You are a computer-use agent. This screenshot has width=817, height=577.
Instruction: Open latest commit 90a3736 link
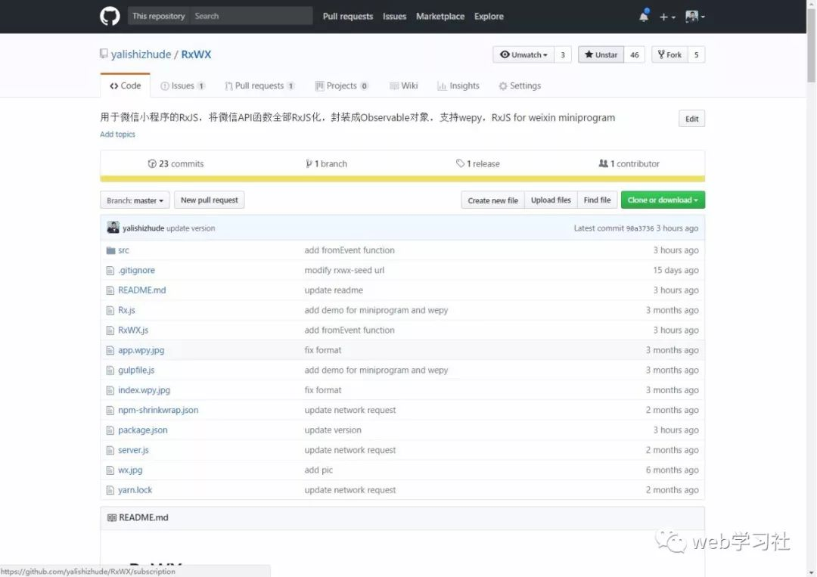pyautogui.click(x=640, y=228)
